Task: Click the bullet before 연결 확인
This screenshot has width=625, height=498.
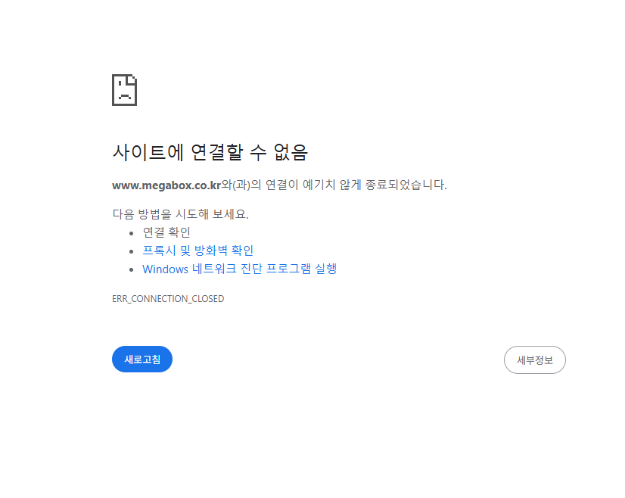Action: (132, 233)
